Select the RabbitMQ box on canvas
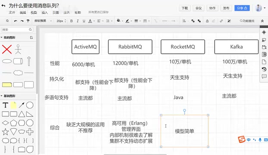This screenshot has height=155, width=268. coord(130,47)
